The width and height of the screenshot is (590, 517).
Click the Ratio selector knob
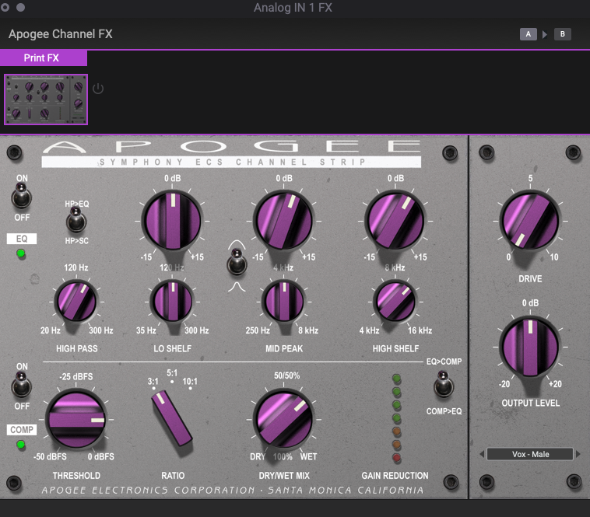[x=172, y=418]
